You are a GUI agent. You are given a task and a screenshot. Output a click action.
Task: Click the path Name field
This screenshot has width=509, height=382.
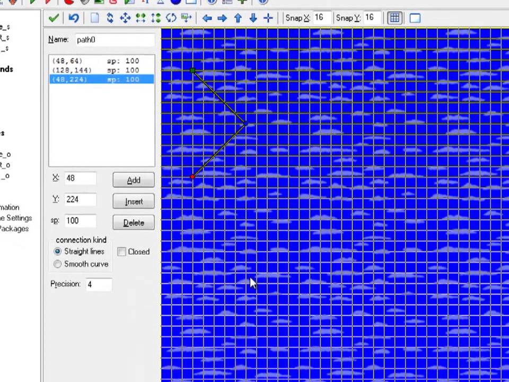pyautogui.click(x=115, y=40)
